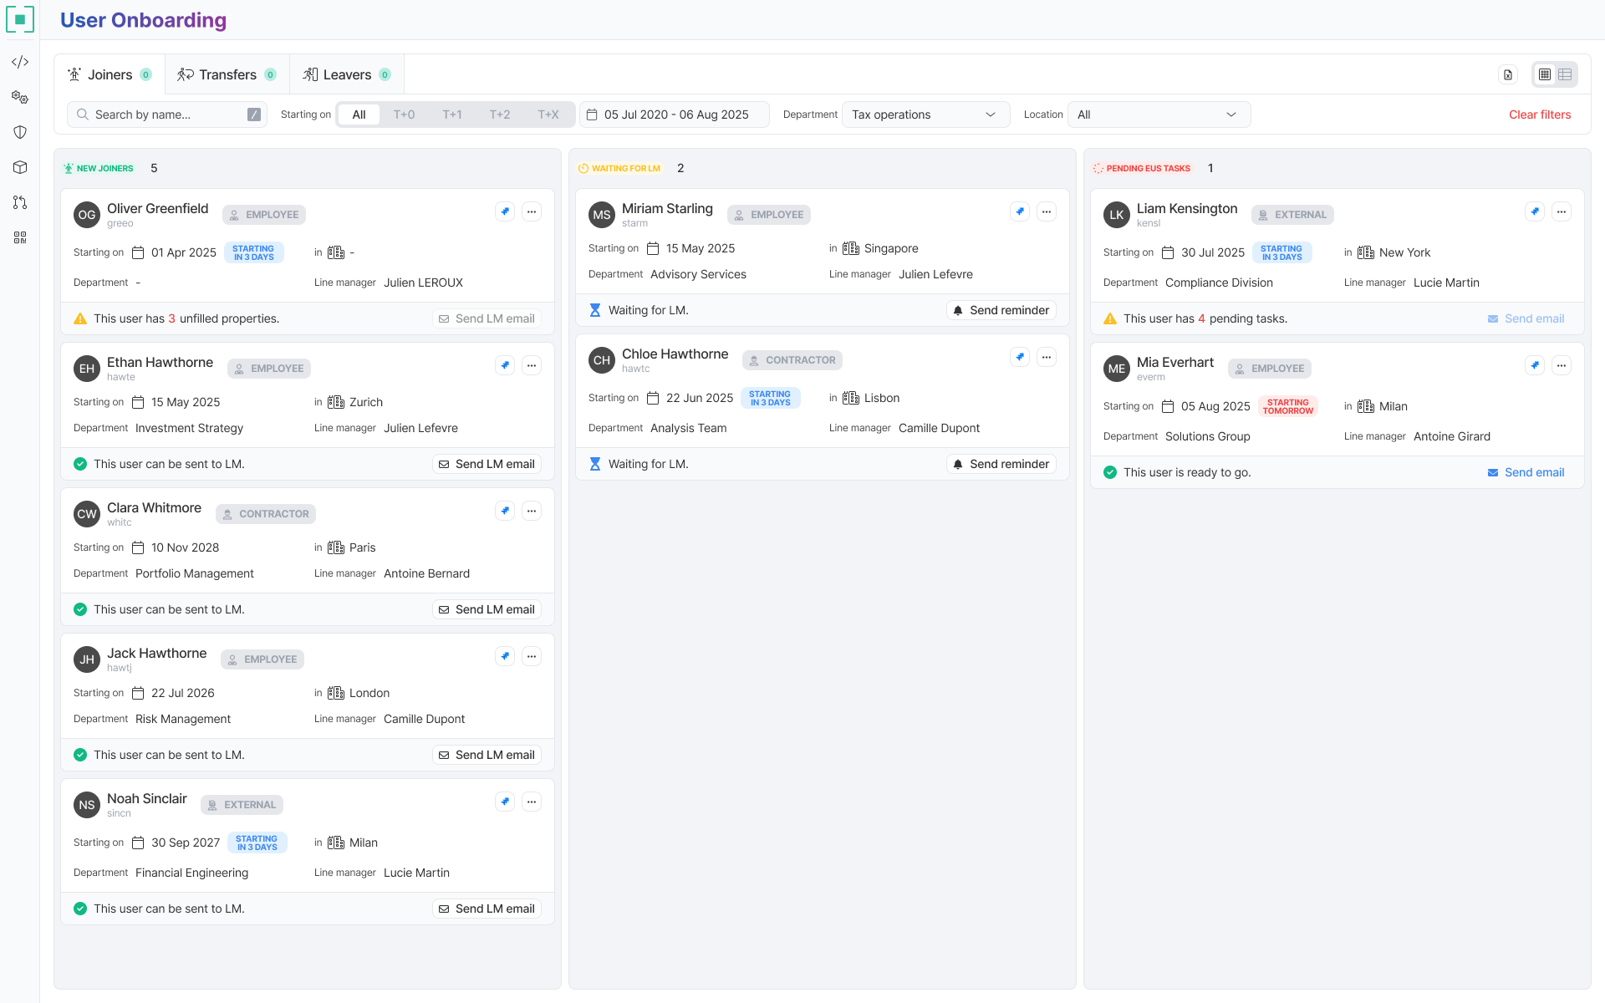Click the export document icon
Image resolution: width=1605 pixels, height=1003 pixels.
click(x=1508, y=74)
